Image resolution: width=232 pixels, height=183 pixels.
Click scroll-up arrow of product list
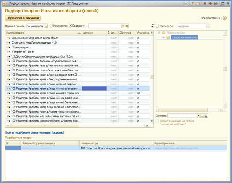152,33
